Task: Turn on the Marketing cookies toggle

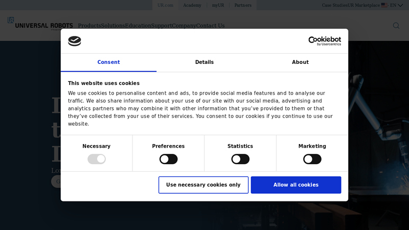Action: (x=312, y=159)
